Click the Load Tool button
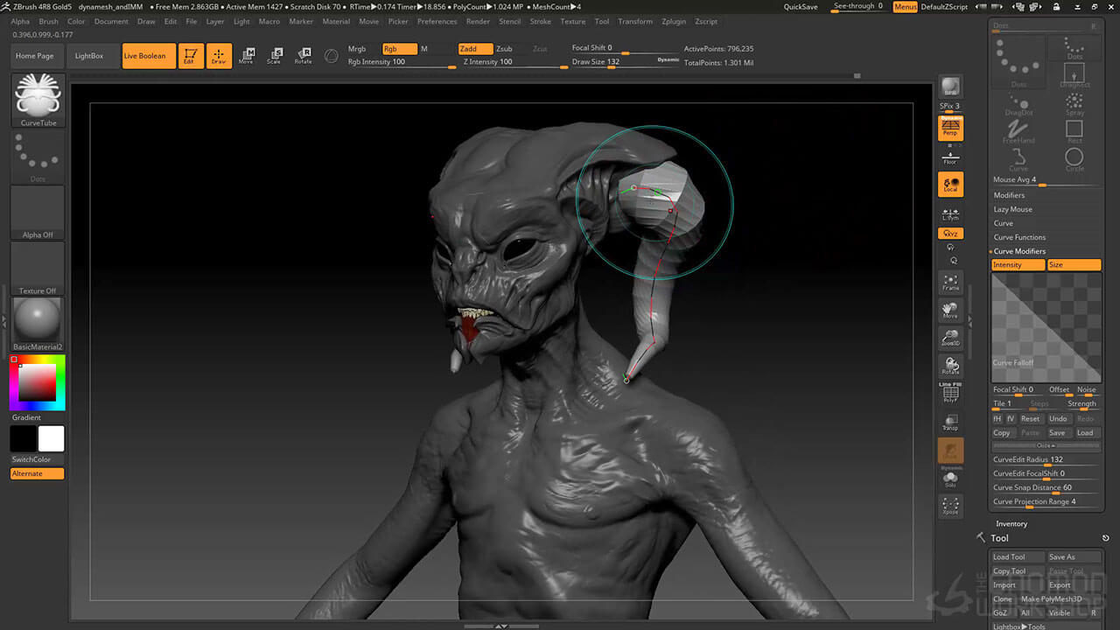 click(1009, 556)
